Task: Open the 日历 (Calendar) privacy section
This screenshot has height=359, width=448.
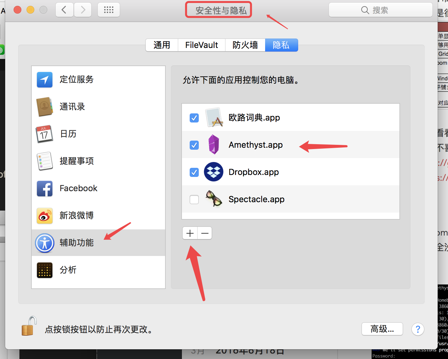Action: 68,134
